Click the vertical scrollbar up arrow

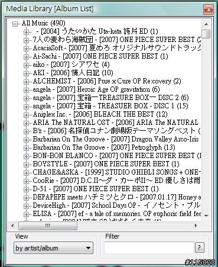206,24
